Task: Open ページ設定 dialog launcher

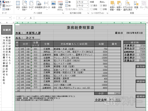Action: pos(63,13)
